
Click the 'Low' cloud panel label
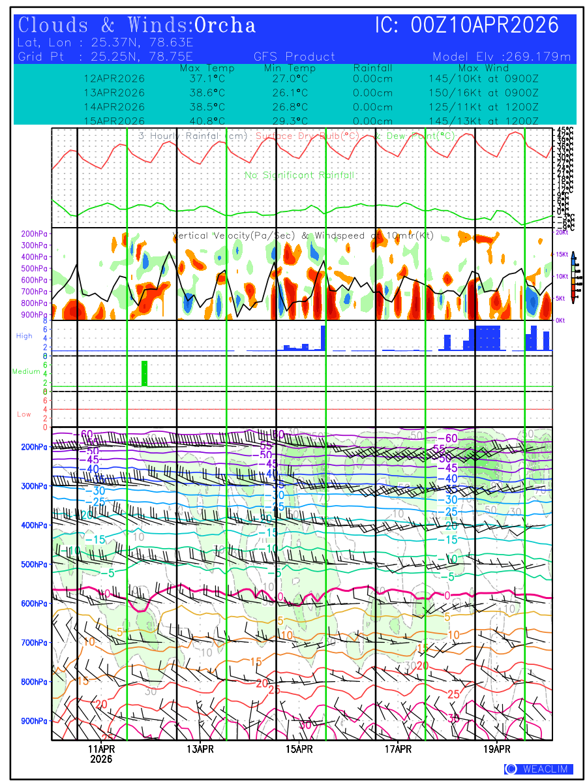24,414
